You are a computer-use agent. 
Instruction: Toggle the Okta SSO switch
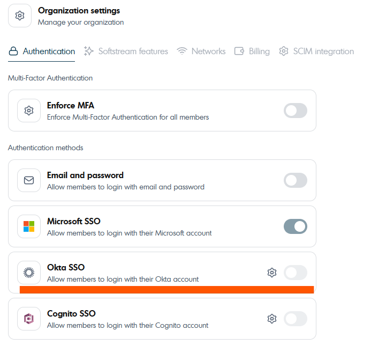[296, 273]
